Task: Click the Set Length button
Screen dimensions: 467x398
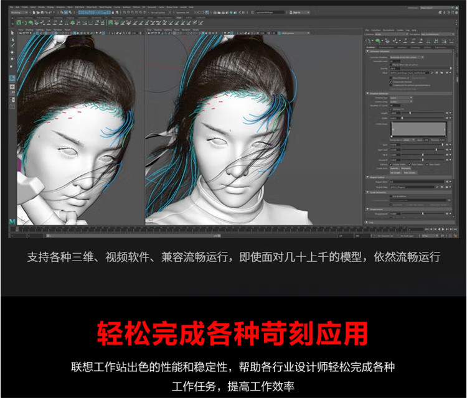Action: click(x=396, y=172)
